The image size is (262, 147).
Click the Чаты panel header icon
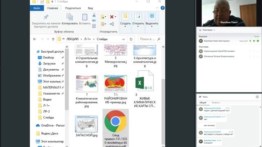pos(200,97)
